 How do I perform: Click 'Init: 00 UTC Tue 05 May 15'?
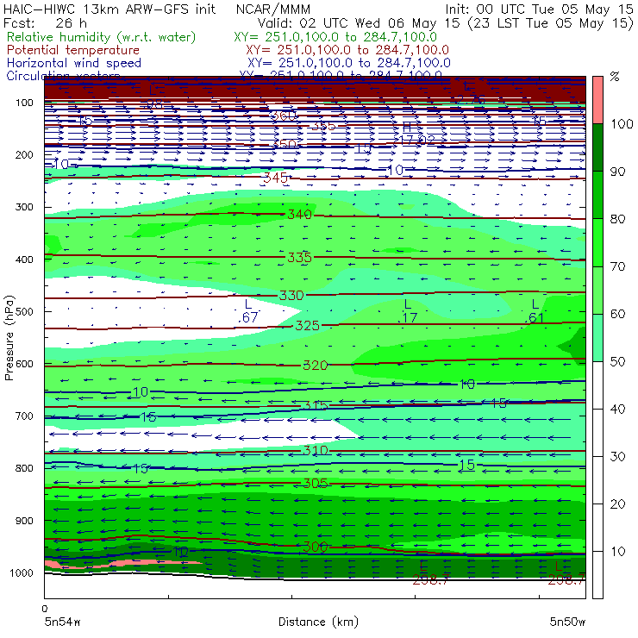(x=539, y=9)
